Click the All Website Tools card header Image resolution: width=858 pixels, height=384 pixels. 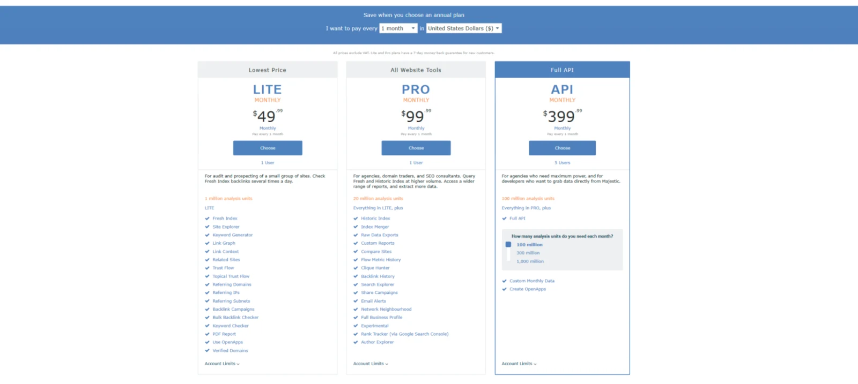point(416,70)
